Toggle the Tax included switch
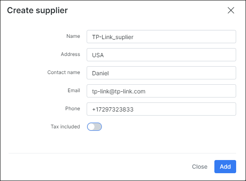The image size is (246, 181). (94, 127)
